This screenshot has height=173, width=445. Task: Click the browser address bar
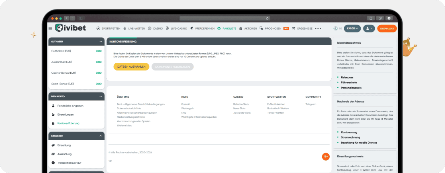tap(225, 18)
